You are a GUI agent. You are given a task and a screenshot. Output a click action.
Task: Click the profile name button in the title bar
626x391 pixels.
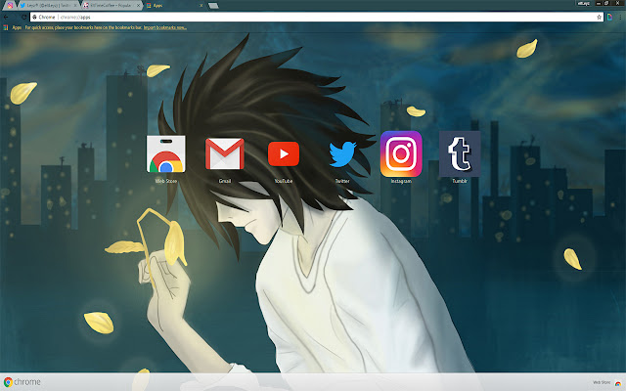pos(584,3)
